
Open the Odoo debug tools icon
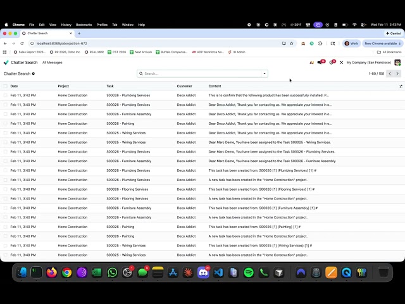click(x=341, y=63)
